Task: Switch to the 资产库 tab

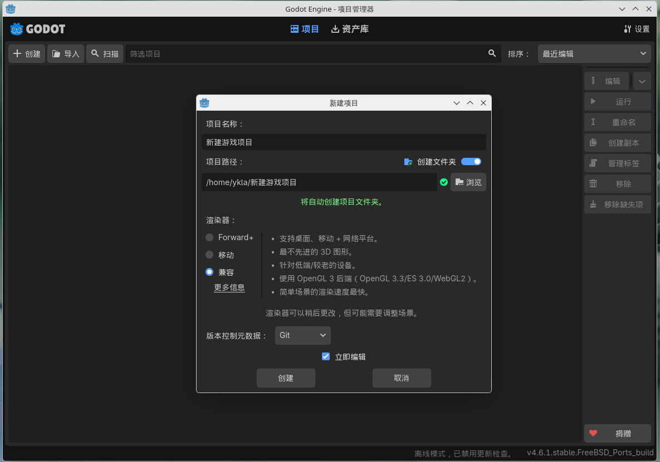Action: coord(350,29)
